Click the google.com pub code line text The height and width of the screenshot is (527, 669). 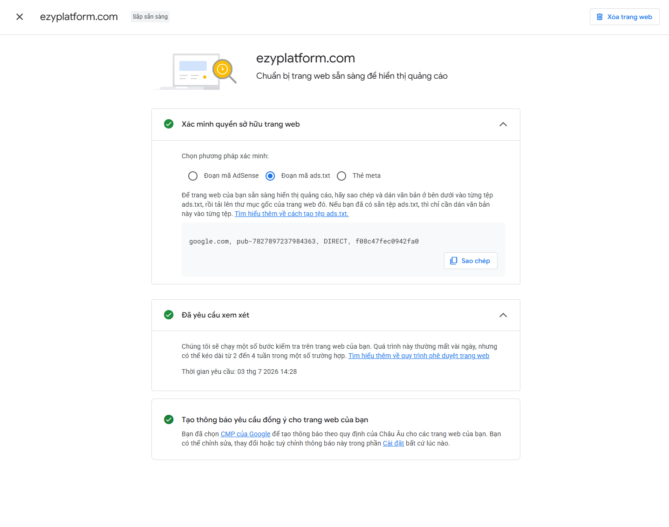click(304, 241)
